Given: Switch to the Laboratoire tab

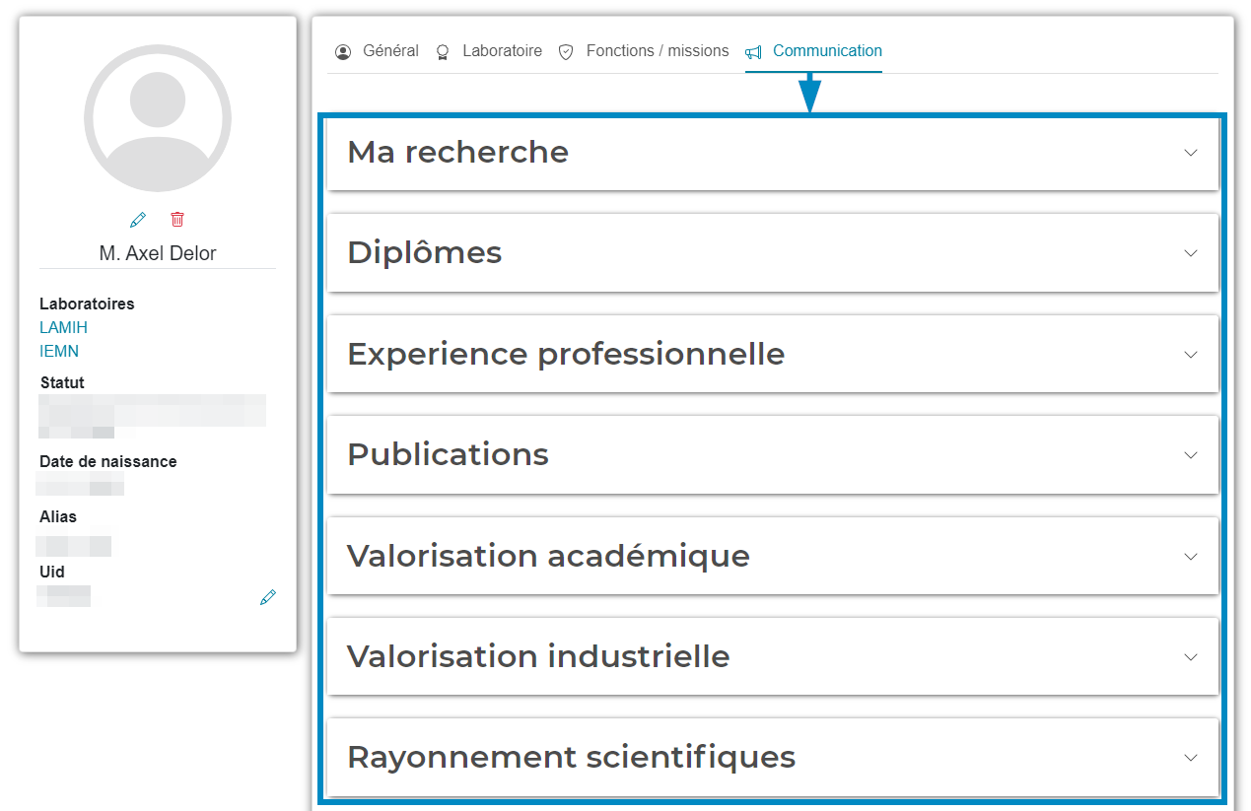Looking at the screenshot, I should coord(502,51).
